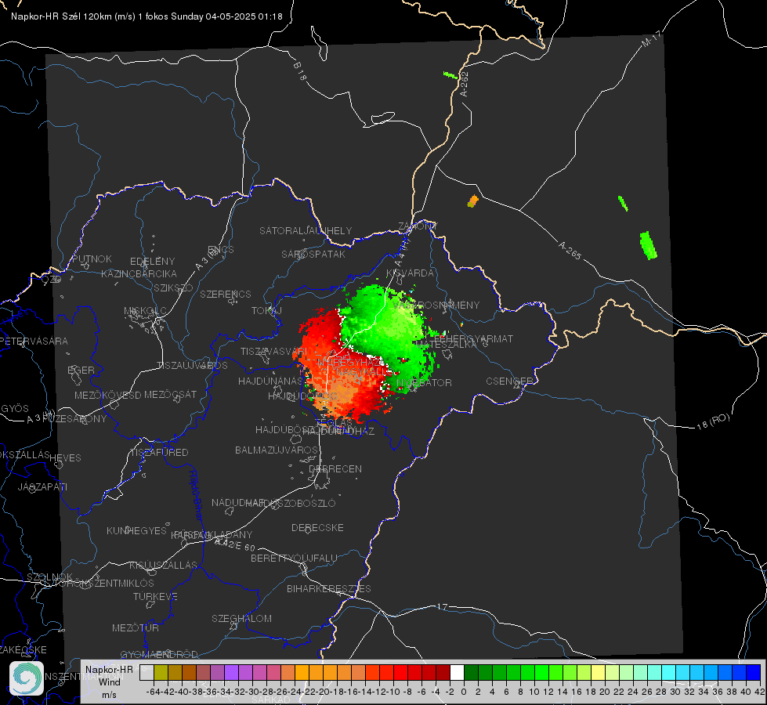This screenshot has width=767, height=705.
Task: Click the A-262 road label
Action: pyautogui.click(x=465, y=84)
